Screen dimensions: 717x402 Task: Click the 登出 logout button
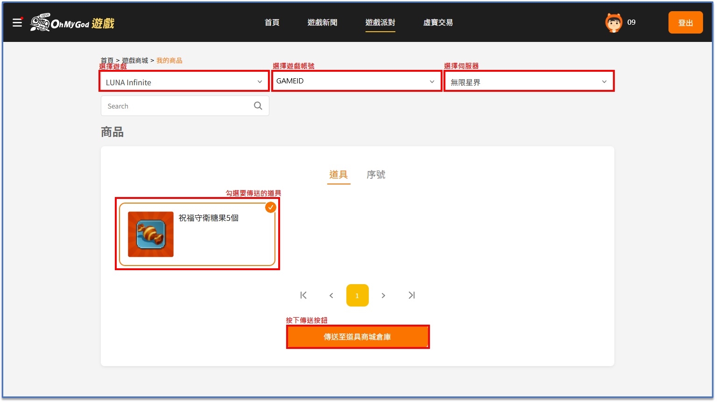click(685, 22)
